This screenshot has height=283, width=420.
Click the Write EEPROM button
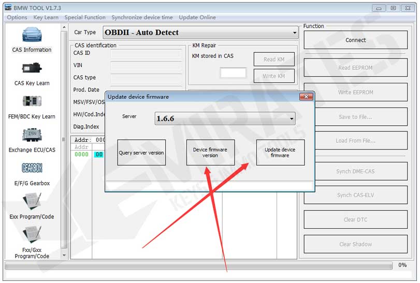[355, 92]
